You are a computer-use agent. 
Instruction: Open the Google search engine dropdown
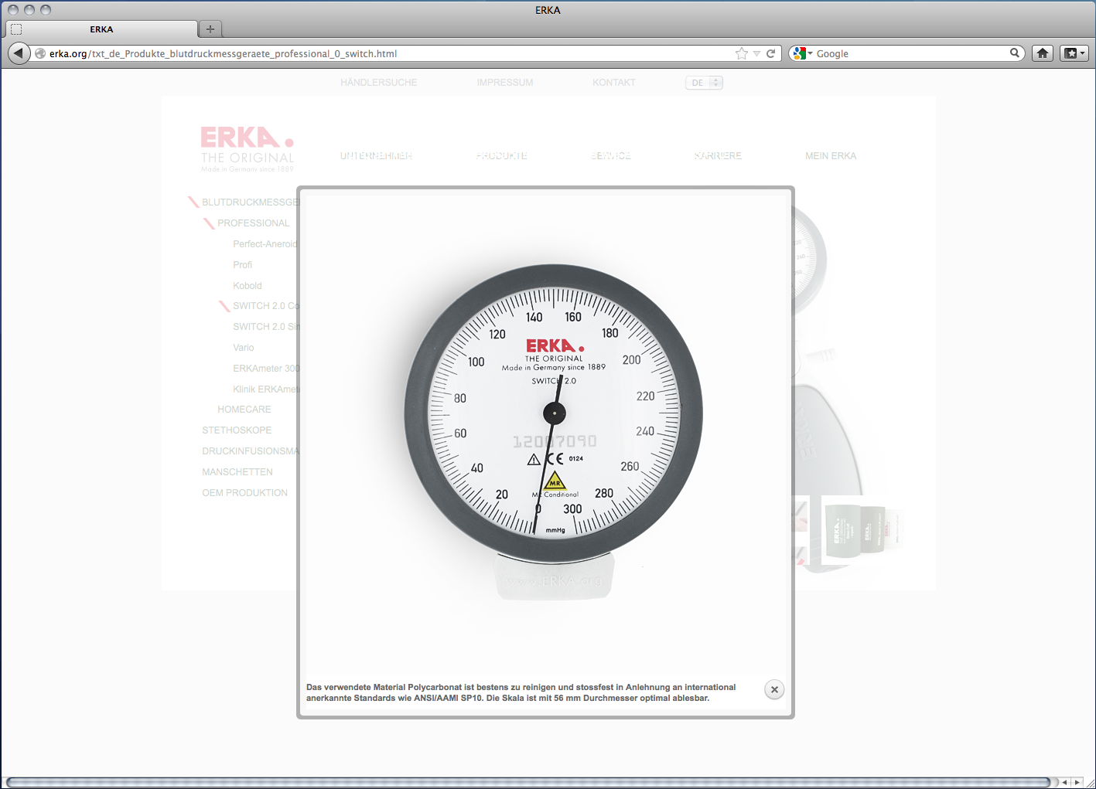(x=802, y=53)
